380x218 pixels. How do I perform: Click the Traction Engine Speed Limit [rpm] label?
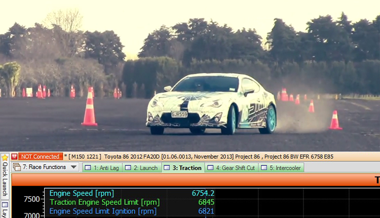[105, 202]
